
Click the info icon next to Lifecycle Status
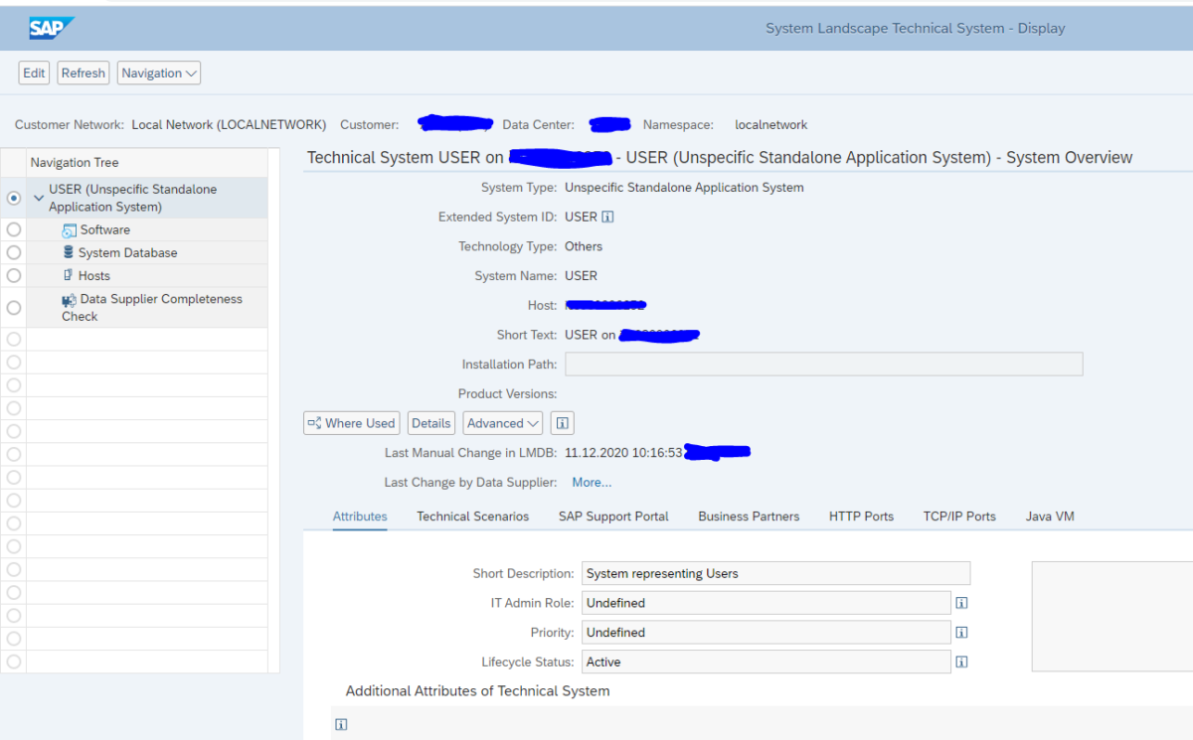[961, 662]
